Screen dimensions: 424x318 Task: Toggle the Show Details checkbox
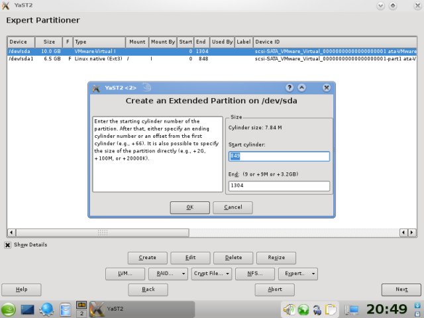click(x=7, y=245)
